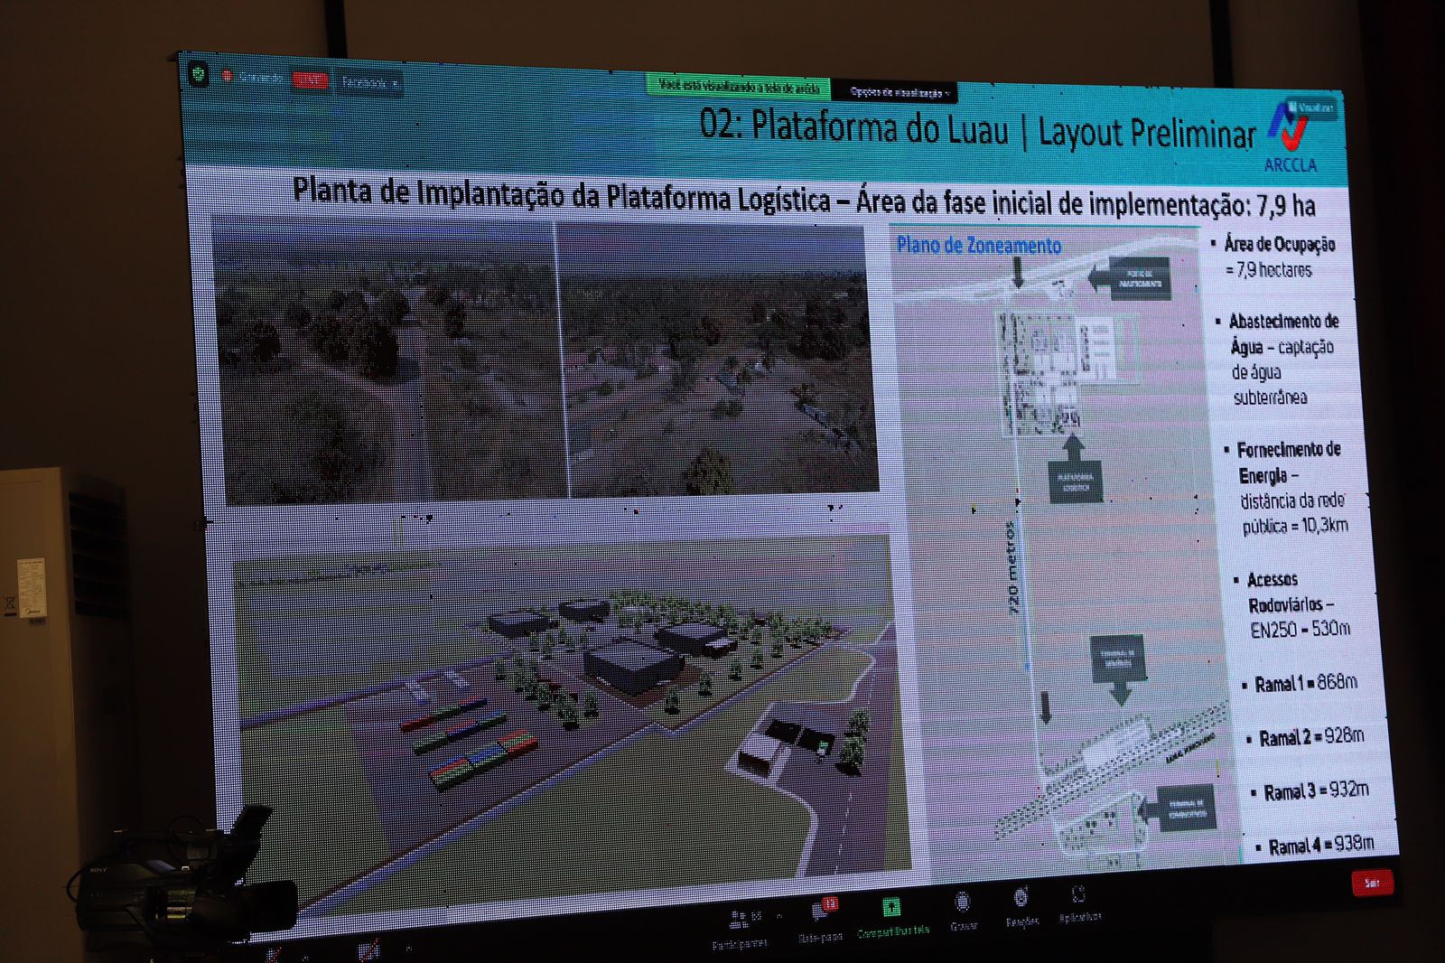Click the red LIVE badge
Image resolution: width=1445 pixels, height=963 pixels.
[310, 79]
